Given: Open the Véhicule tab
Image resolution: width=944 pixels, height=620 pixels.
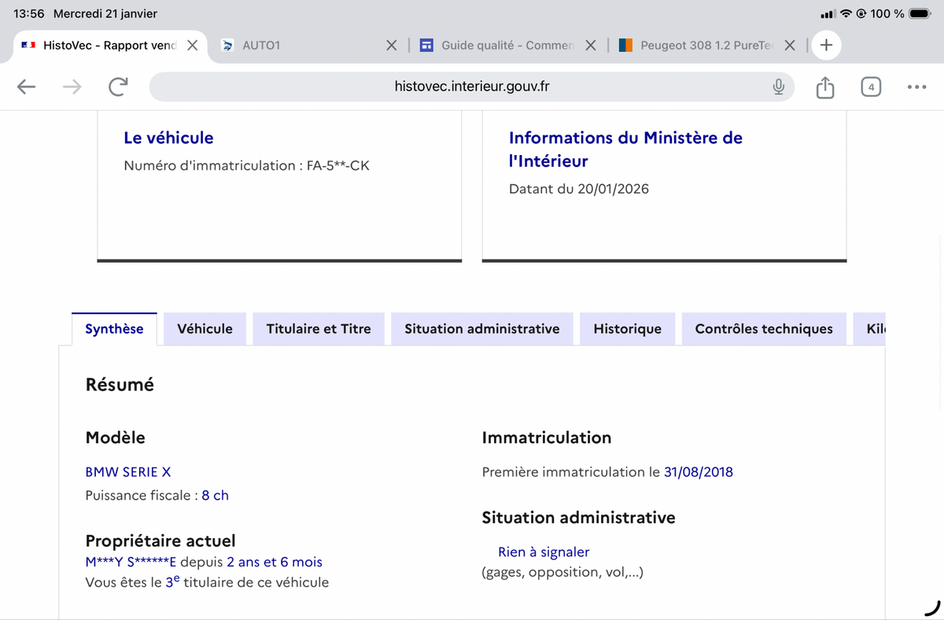Looking at the screenshot, I should click(205, 329).
